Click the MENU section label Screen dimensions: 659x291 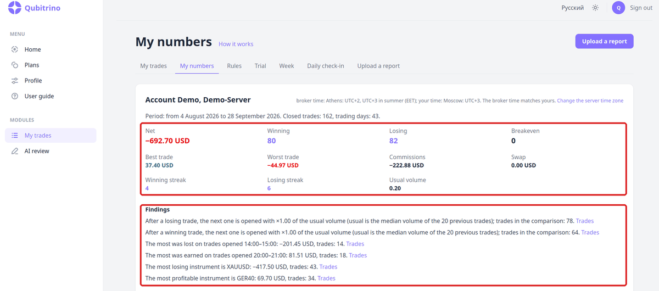click(x=17, y=34)
